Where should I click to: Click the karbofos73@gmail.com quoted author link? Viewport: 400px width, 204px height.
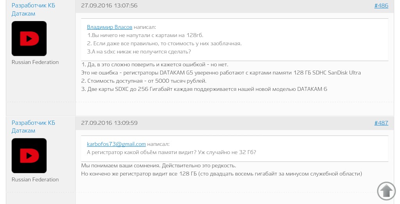pyautogui.click(x=116, y=144)
